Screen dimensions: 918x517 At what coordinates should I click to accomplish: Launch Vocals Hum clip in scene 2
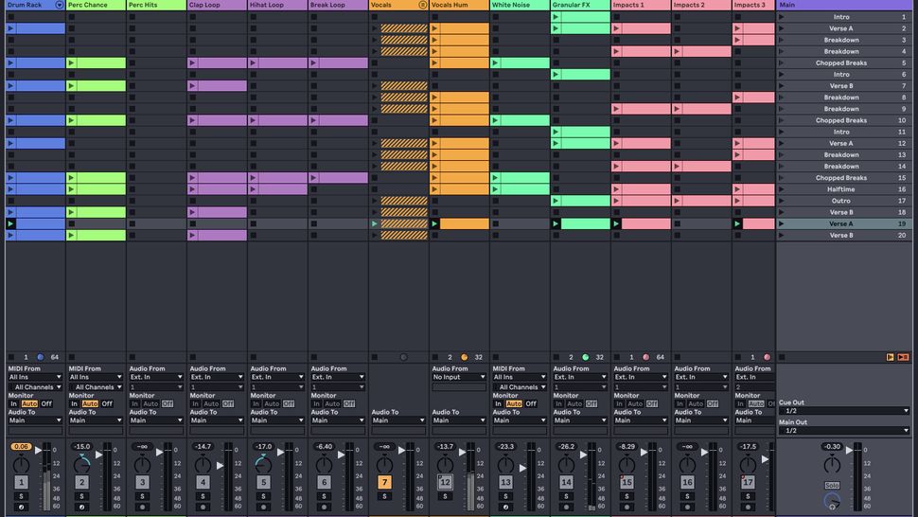(434, 28)
